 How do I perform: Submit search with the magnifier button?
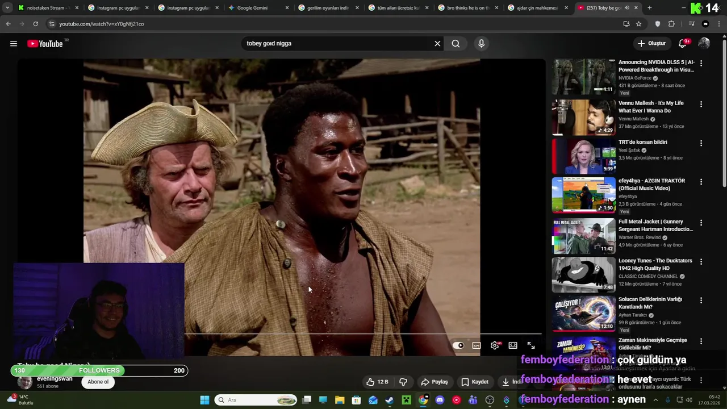[456, 44]
